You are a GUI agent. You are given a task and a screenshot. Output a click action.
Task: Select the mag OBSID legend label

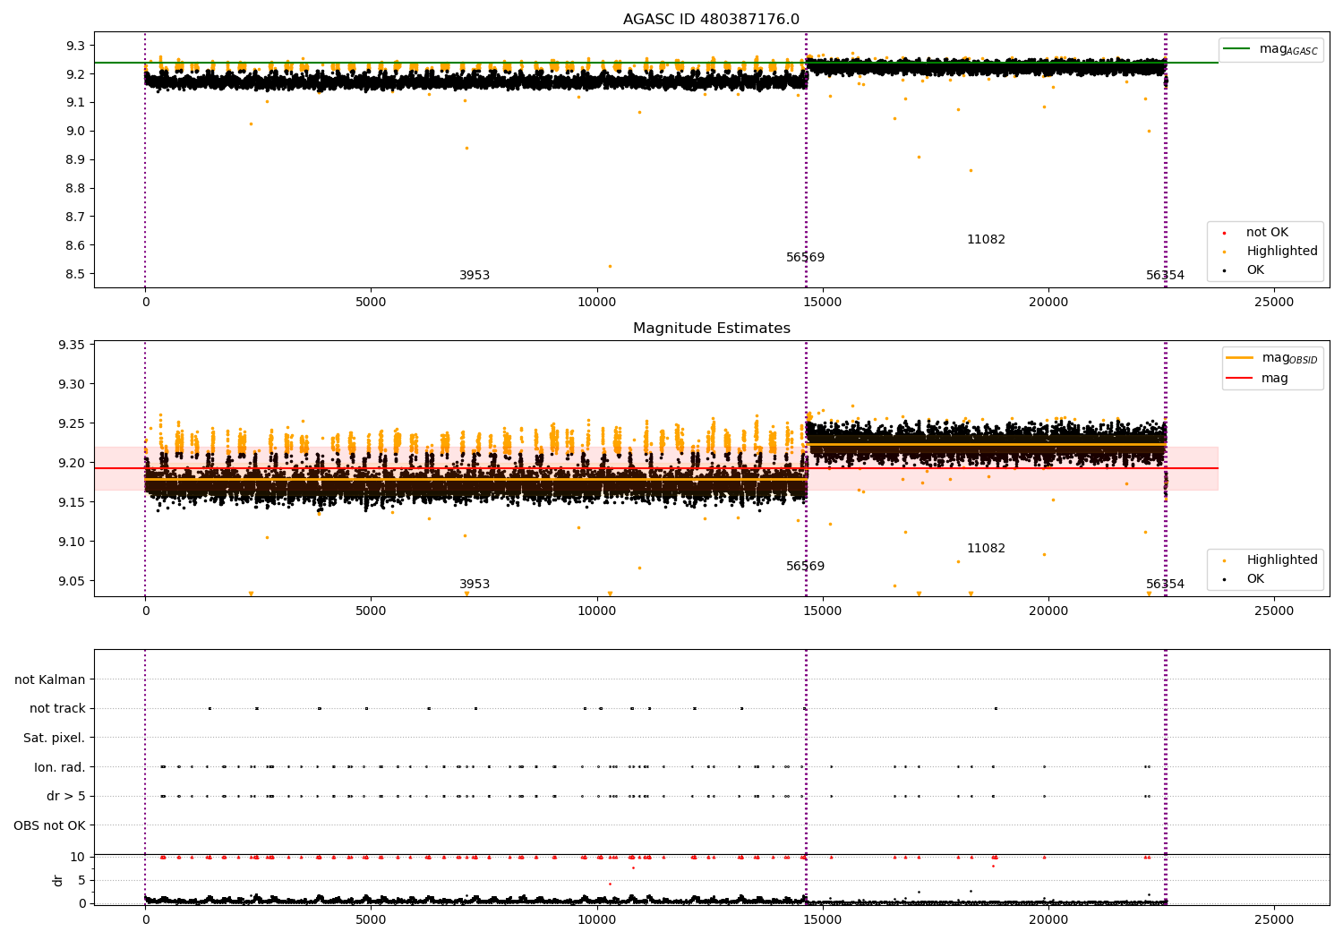tap(1289, 358)
